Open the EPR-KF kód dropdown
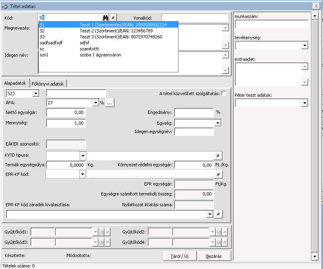 coord(82,174)
